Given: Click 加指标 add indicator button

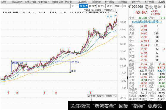Looking at the screenshot, I should point(100,96).
